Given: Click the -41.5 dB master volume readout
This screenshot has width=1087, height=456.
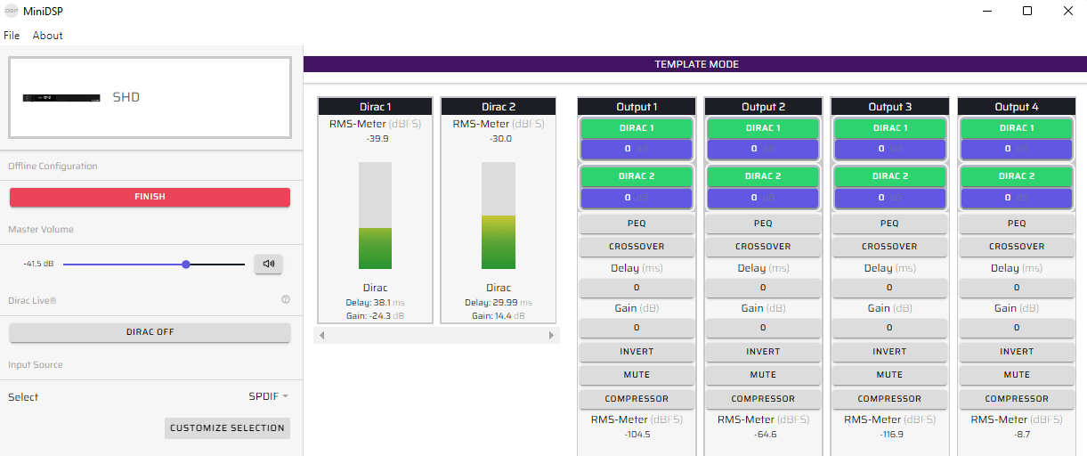Looking at the screenshot, I should pos(38,265).
